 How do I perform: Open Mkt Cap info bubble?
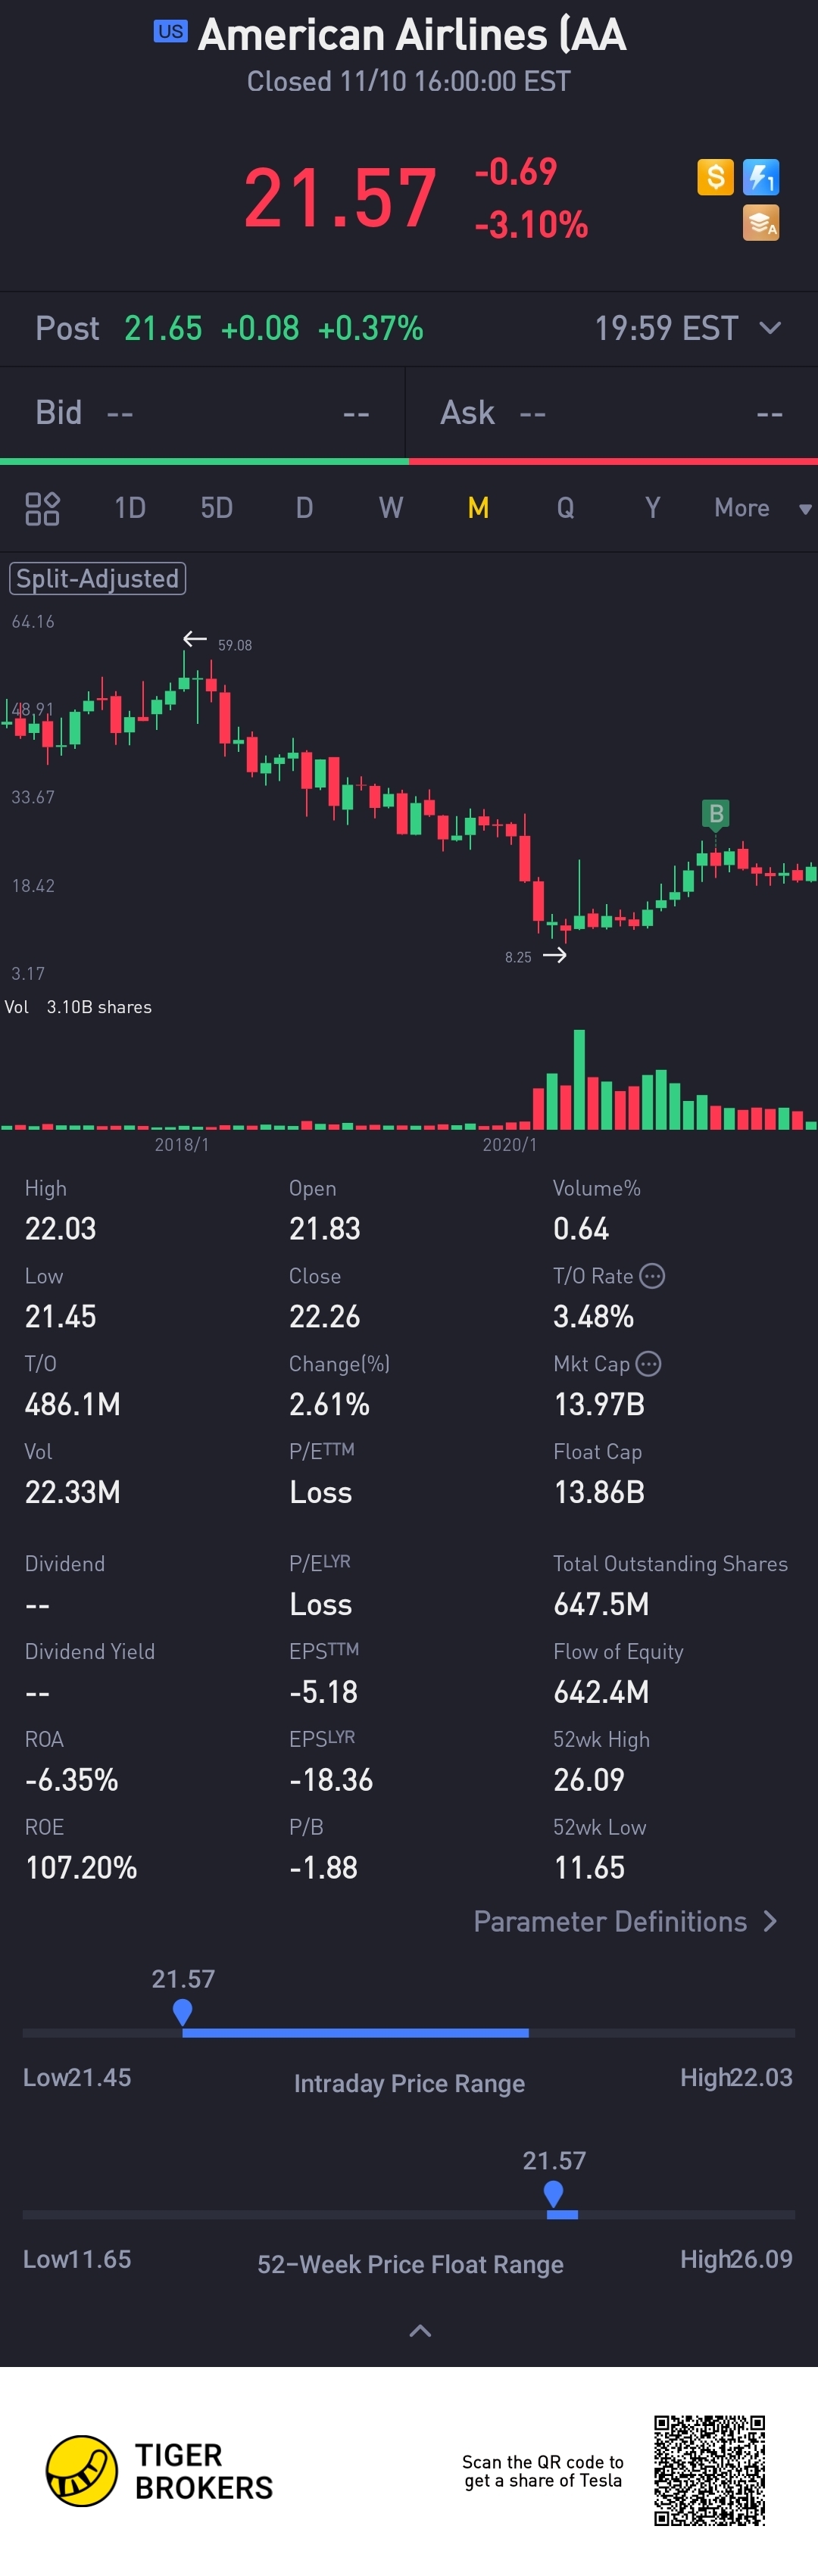(x=648, y=1364)
